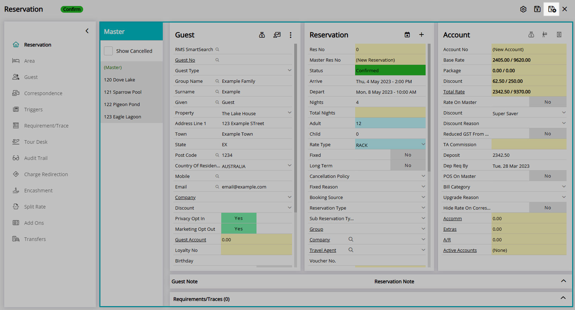The height and width of the screenshot is (310, 575).
Task: Open Guest money bag icon
Action: click(262, 35)
